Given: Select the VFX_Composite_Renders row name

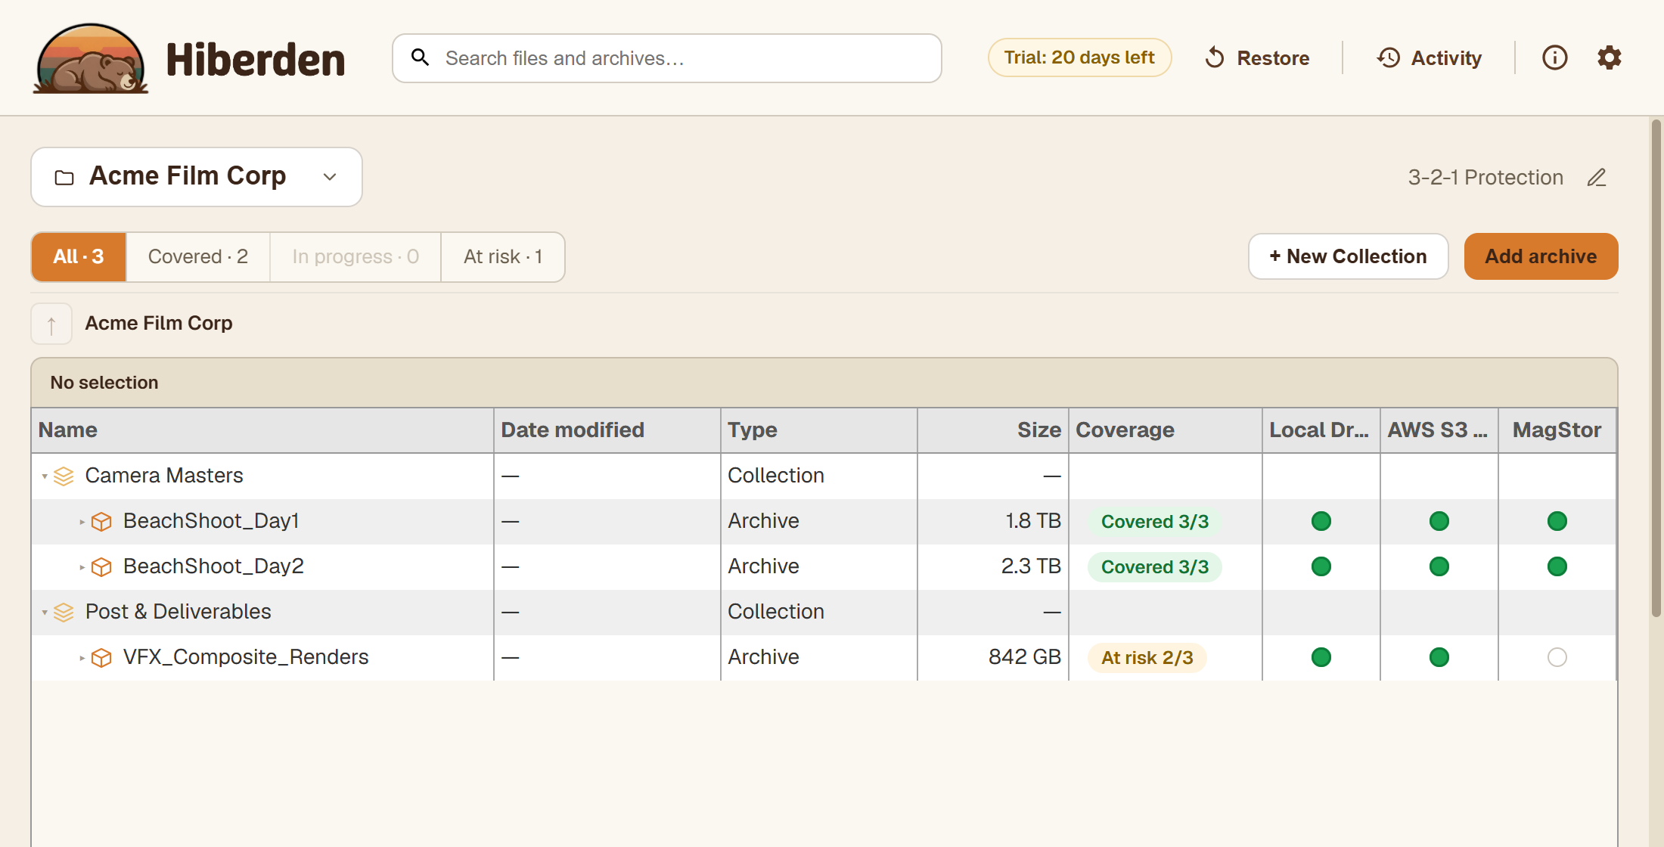Looking at the screenshot, I should (x=246, y=657).
